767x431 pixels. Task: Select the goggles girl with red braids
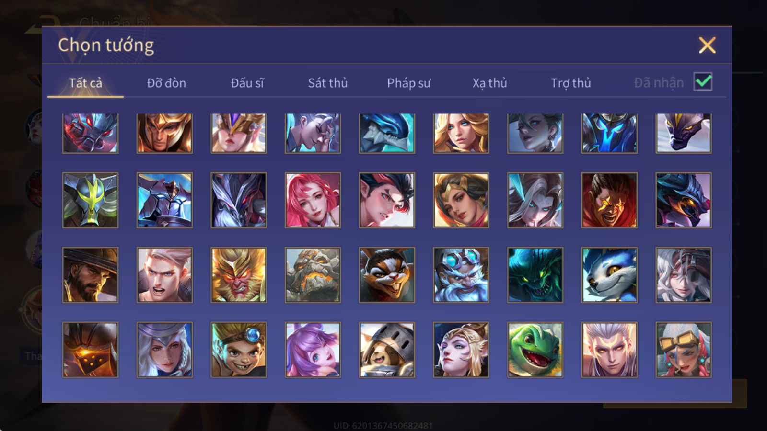[x=683, y=350]
